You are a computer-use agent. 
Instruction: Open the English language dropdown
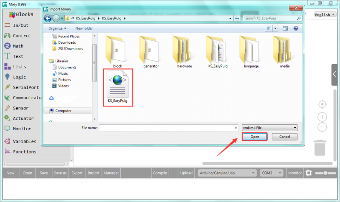click(x=325, y=15)
